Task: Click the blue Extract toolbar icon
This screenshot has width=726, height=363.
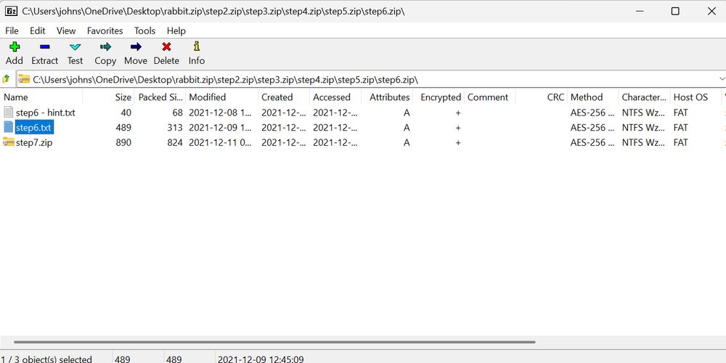Action: tap(44, 46)
